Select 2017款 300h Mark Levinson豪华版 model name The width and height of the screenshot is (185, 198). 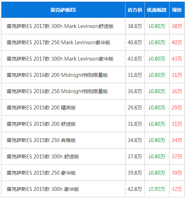pos(60,59)
